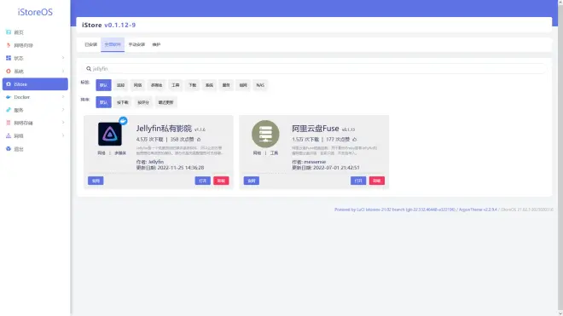Click the page vertical scrollbar
The height and width of the screenshot is (316, 563).
(560, 158)
